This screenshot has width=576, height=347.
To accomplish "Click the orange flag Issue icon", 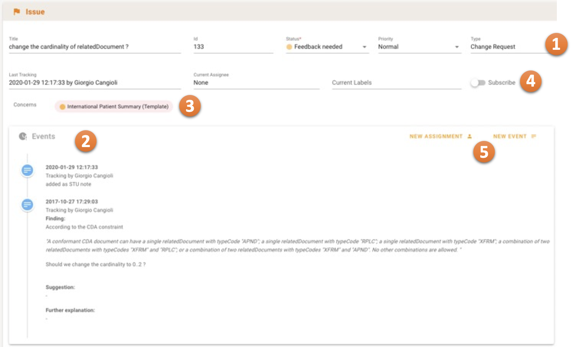I will click(16, 12).
